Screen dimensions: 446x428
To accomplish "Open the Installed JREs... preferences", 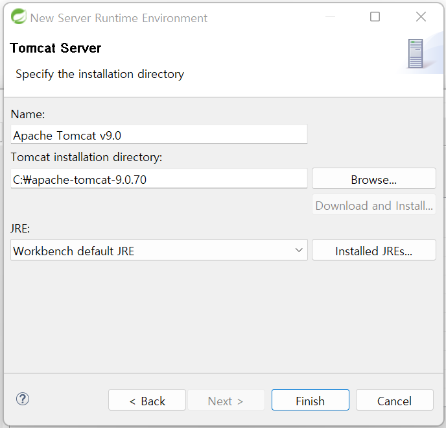I will tap(374, 250).
